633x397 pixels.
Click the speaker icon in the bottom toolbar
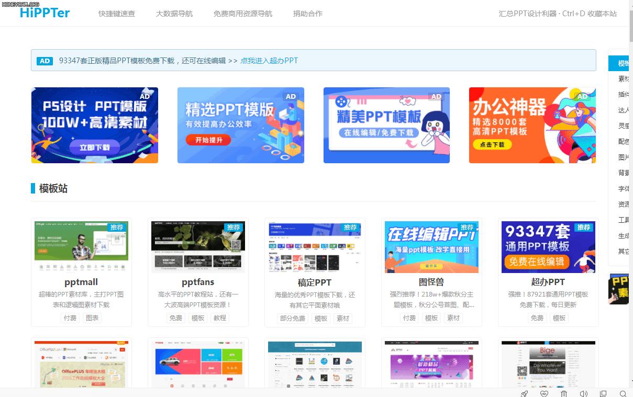pos(583,393)
